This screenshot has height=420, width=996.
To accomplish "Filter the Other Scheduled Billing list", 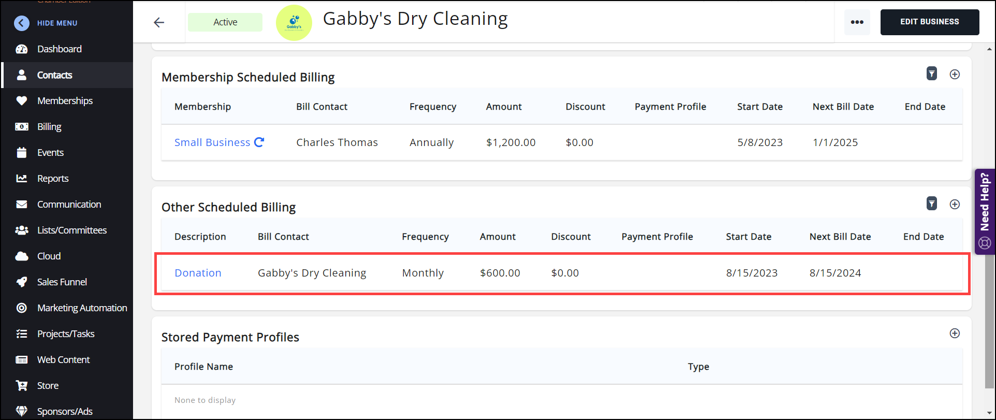I will click(x=931, y=204).
